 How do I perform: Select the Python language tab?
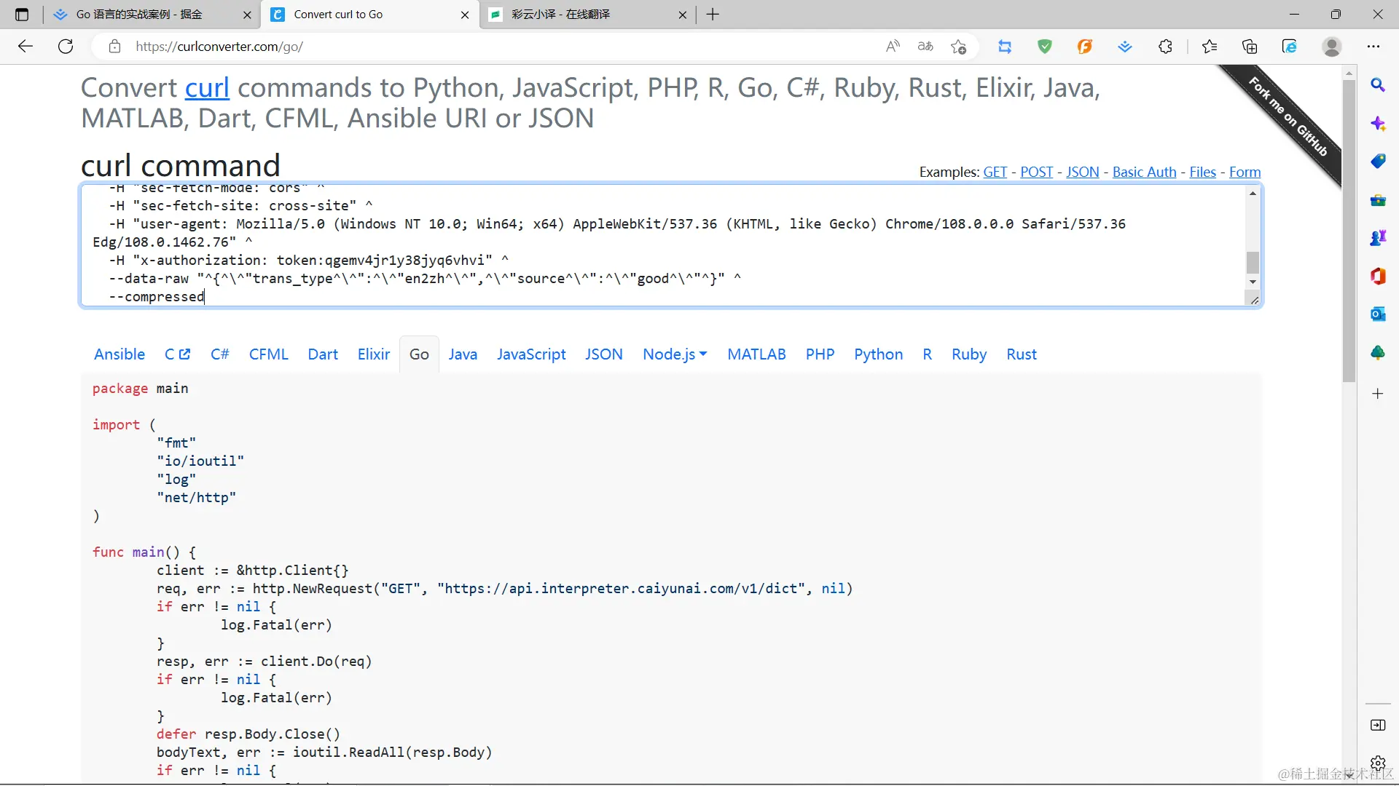click(878, 354)
